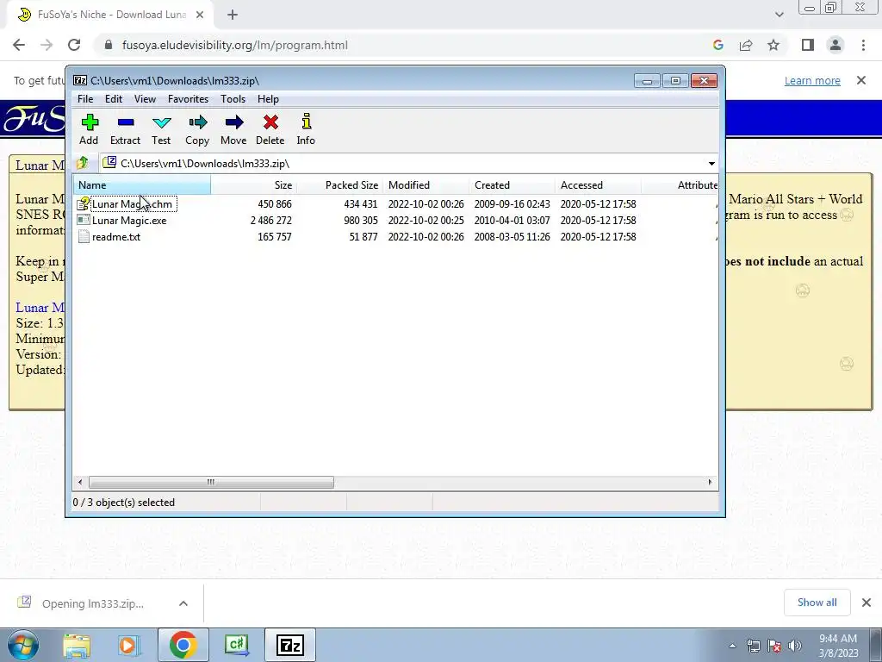882x662 pixels.
Task: Click the 51 877 packed size value
Action: (363, 236)
